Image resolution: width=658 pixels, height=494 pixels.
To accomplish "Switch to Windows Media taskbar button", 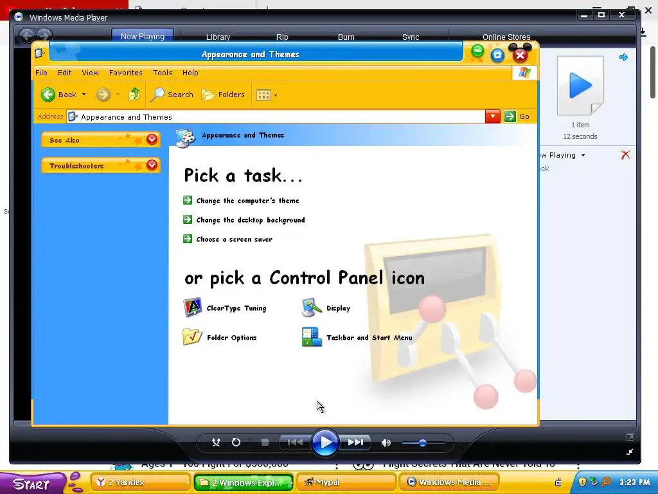I will [x=449, y=482].
